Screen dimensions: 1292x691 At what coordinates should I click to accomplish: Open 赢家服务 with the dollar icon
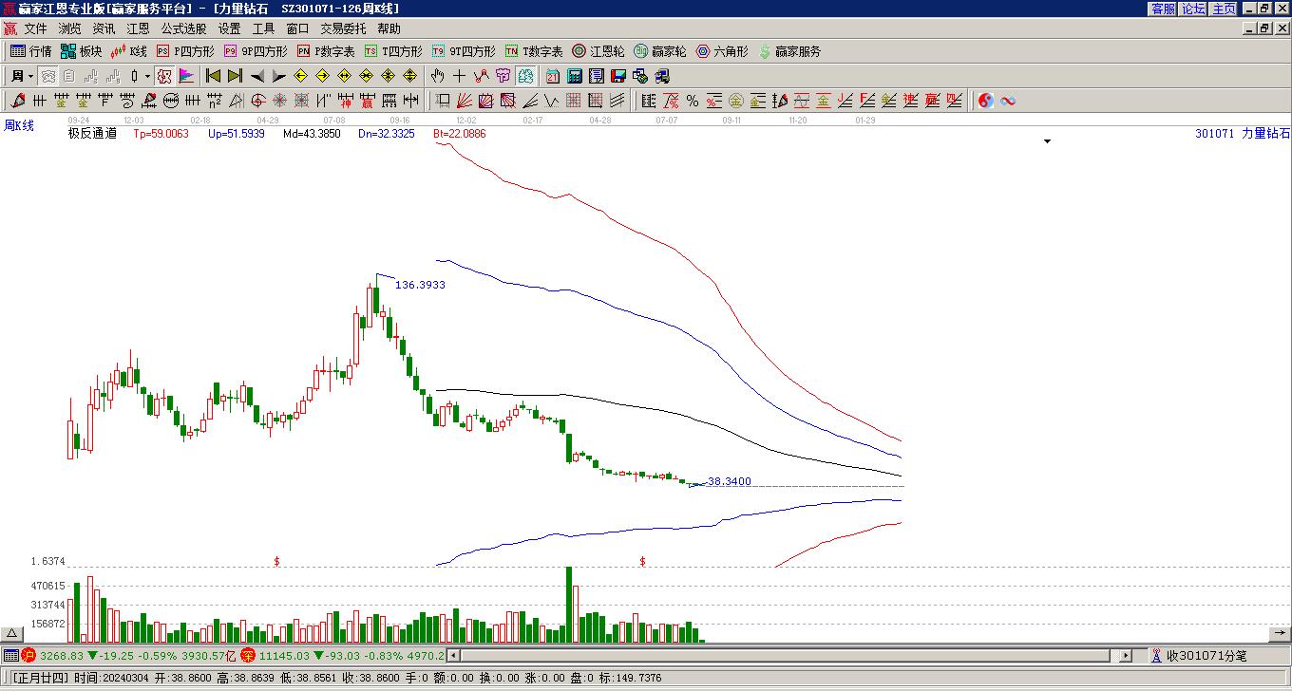pyautogui.click(x=789, y=51)
